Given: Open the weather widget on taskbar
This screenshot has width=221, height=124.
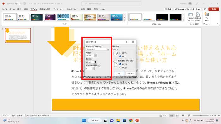Looking at the screenshot, I should coord(11,121).
